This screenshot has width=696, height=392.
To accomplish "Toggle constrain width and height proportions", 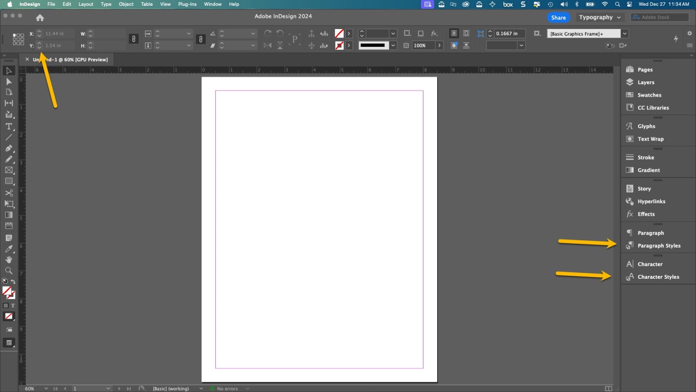I will click(133, 39).
